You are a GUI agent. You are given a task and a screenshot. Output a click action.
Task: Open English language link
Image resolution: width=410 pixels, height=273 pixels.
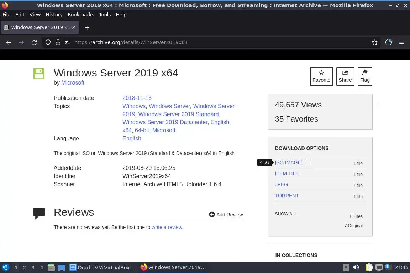[132, 139]
